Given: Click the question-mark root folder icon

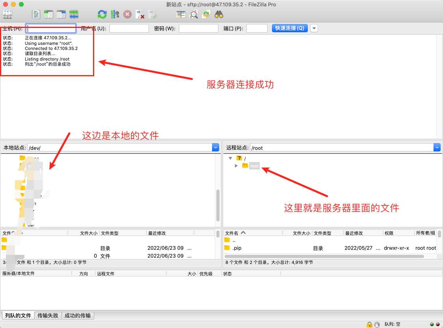Looking at the screenshot, I should (x=239, y=158).
